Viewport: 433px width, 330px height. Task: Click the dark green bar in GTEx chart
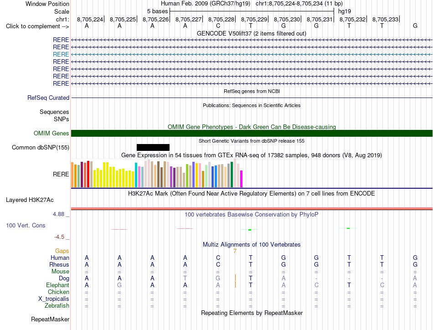click(x=232, y=175)
